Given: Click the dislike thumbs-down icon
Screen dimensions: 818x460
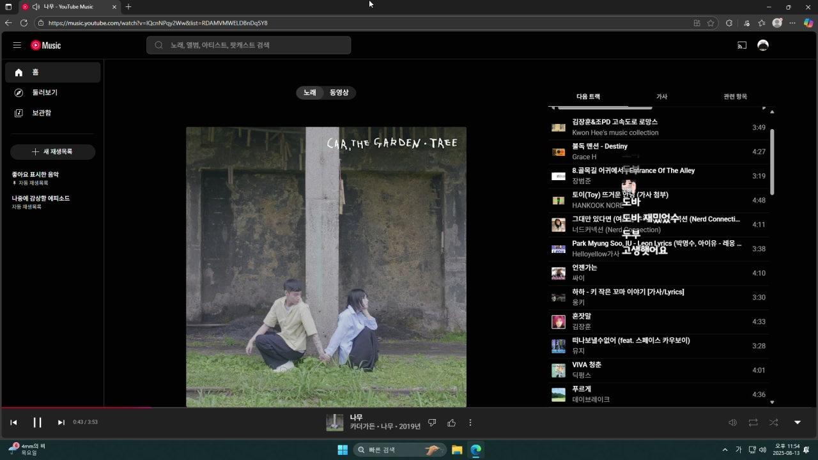Looking at the screenshot, I should coord(432,422).
